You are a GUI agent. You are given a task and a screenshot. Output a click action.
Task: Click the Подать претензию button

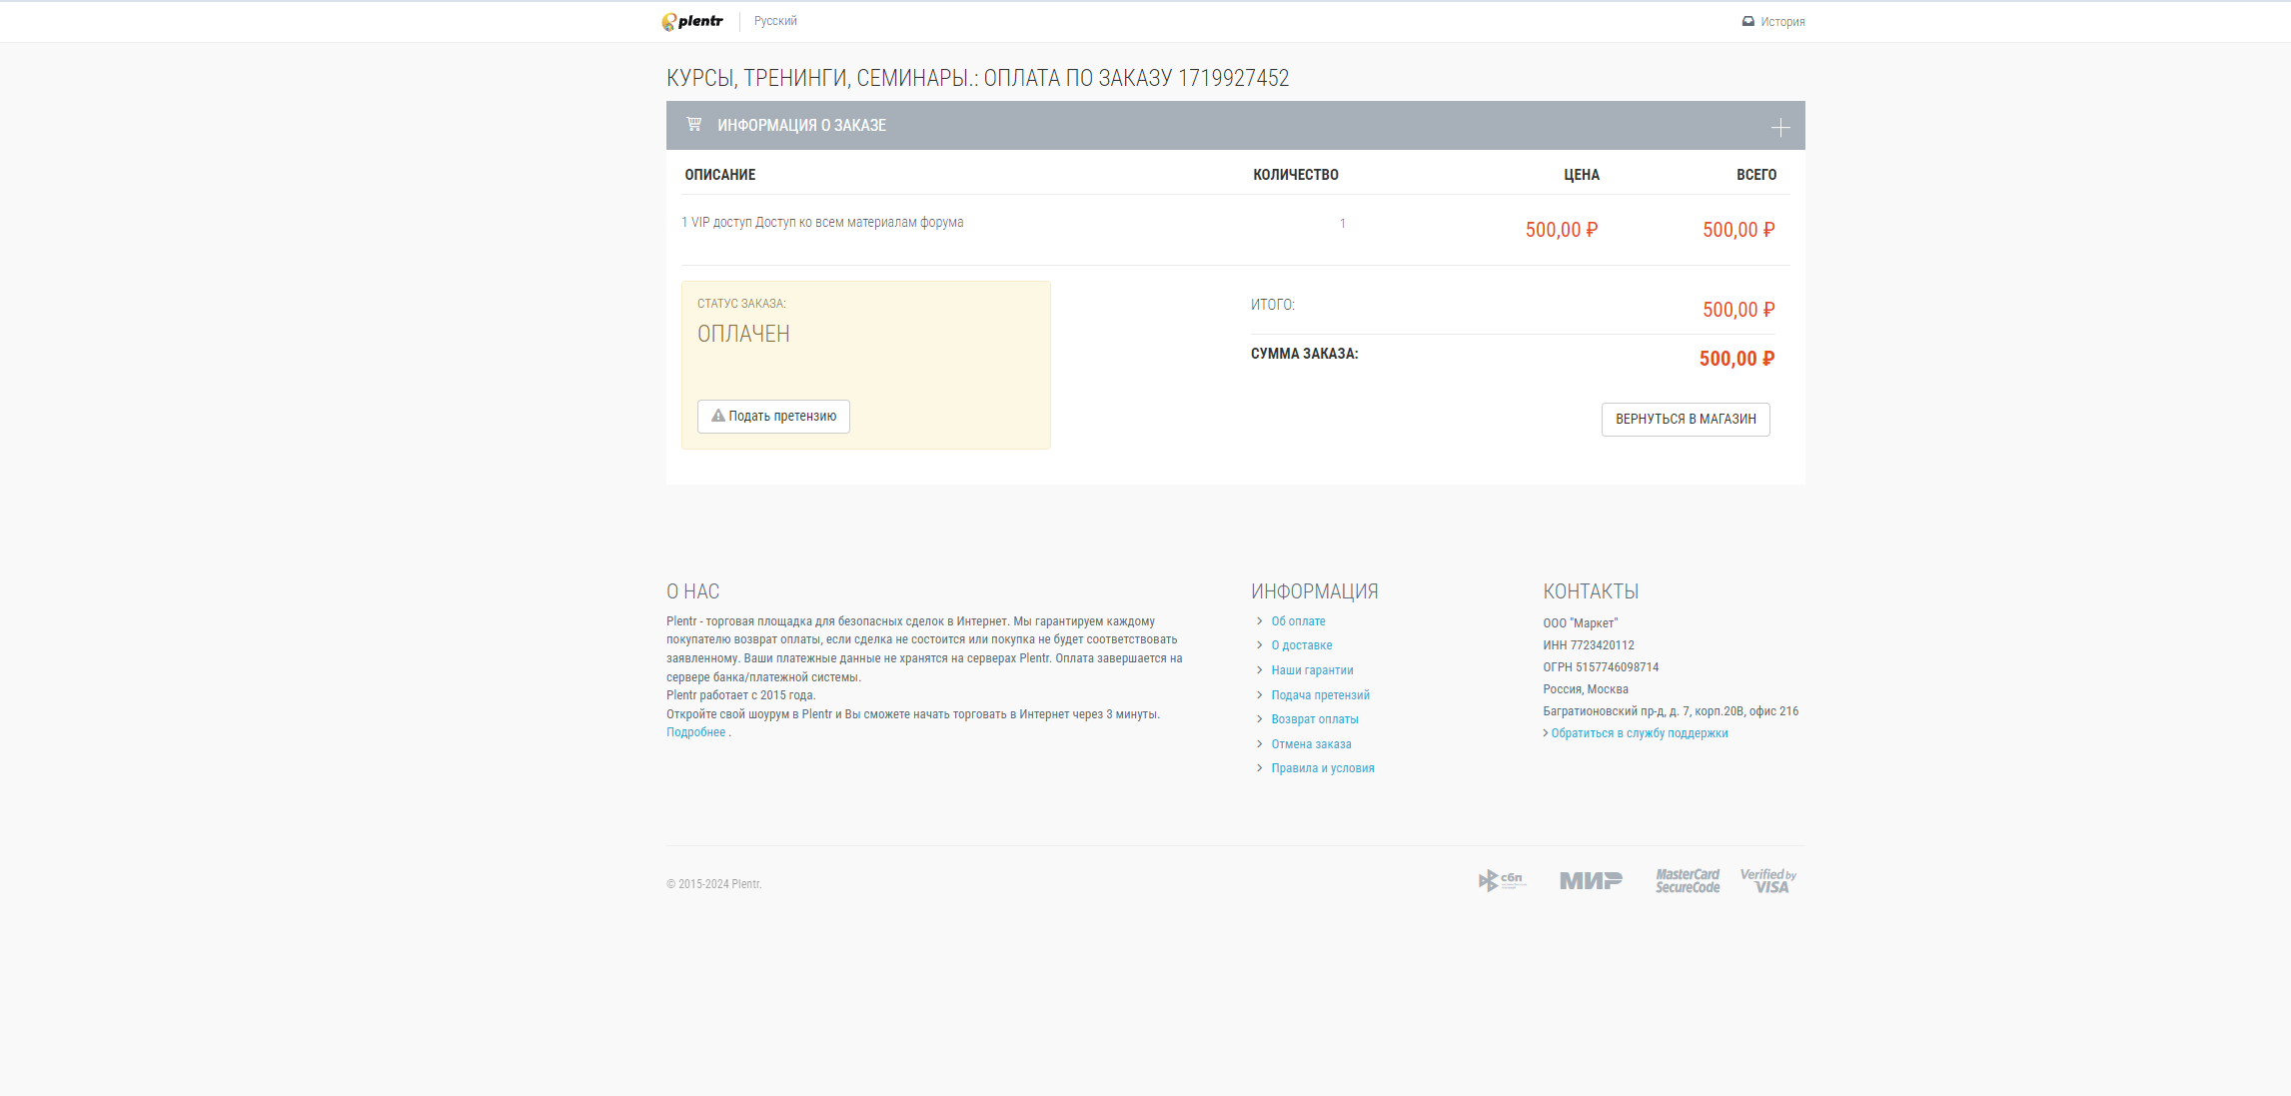(x=773, y=417)
